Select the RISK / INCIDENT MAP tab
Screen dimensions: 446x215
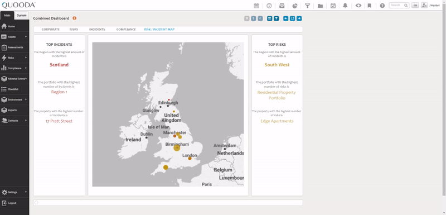[x=159, y=30]
